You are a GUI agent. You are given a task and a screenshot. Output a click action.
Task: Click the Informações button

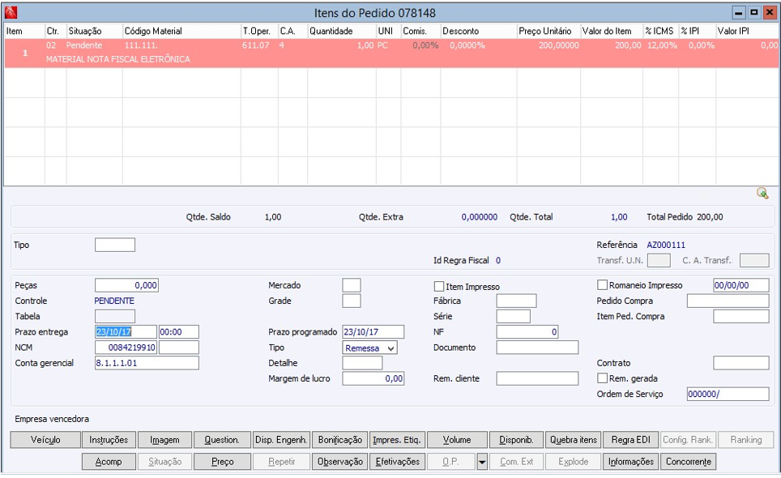[630, 462]
